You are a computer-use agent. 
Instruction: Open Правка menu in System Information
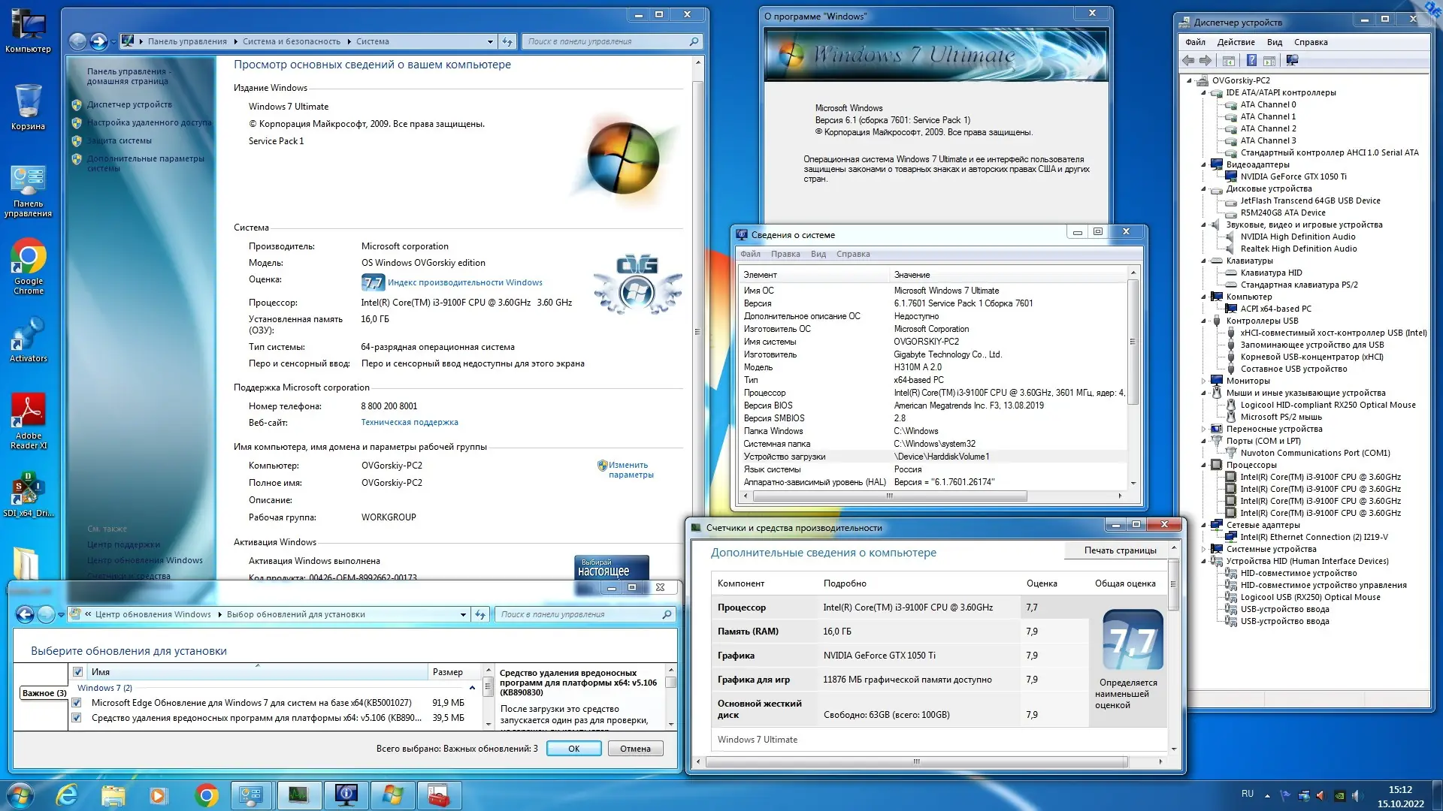[785, 254]
